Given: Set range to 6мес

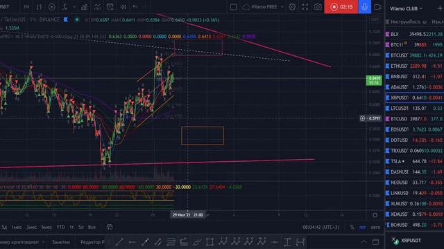Looking at the screenshot, I should coord(46,227).
